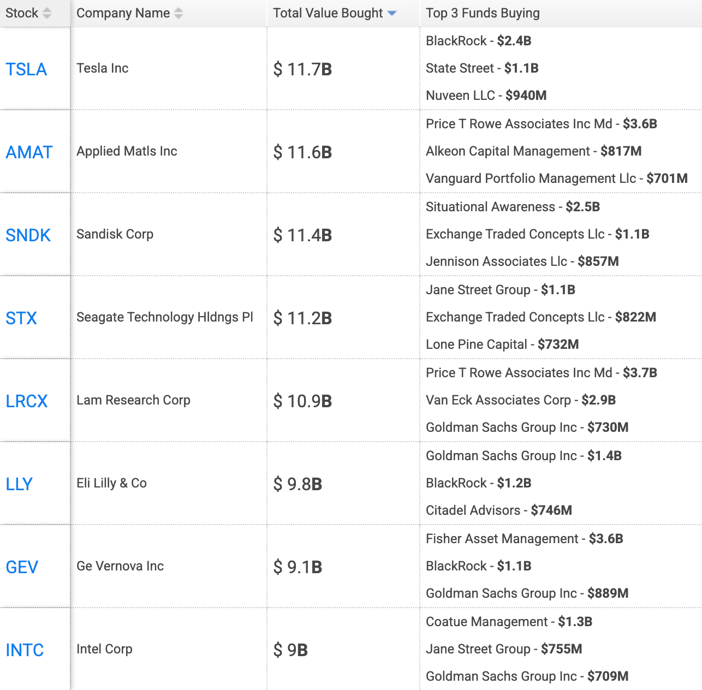Select the Lam Research Corp company name
702x690 pixels.
(133, 400)
